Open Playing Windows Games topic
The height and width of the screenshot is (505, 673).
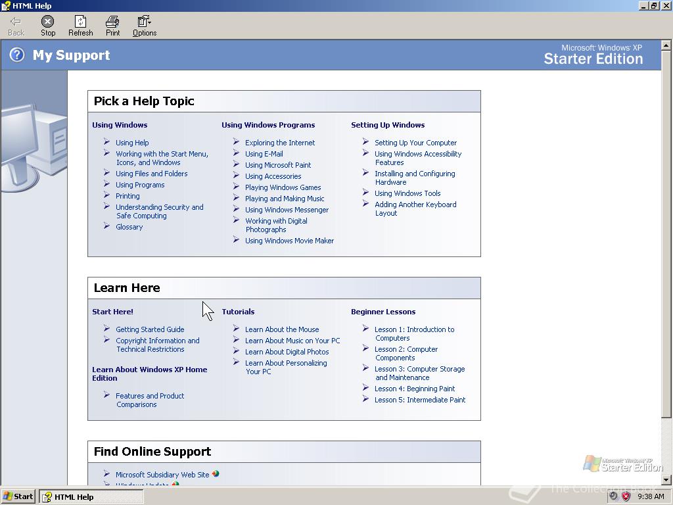click(x=283, y=187)
